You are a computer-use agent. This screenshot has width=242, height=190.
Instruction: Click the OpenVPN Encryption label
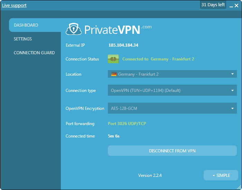(85, 108)
